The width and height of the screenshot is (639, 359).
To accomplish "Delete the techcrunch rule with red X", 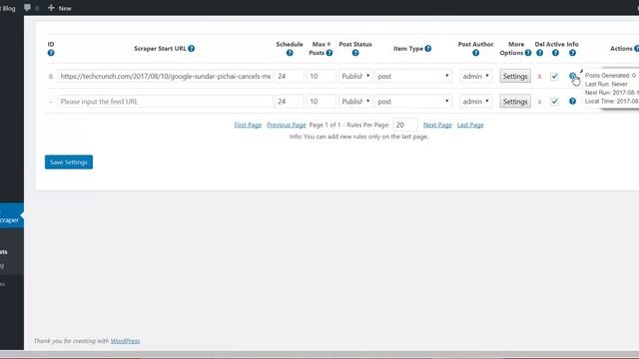I will [x=539, y=76].
